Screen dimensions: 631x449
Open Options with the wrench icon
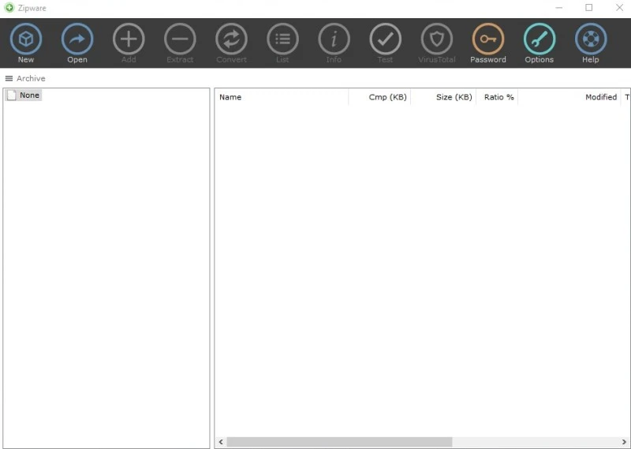pos(540,39)
